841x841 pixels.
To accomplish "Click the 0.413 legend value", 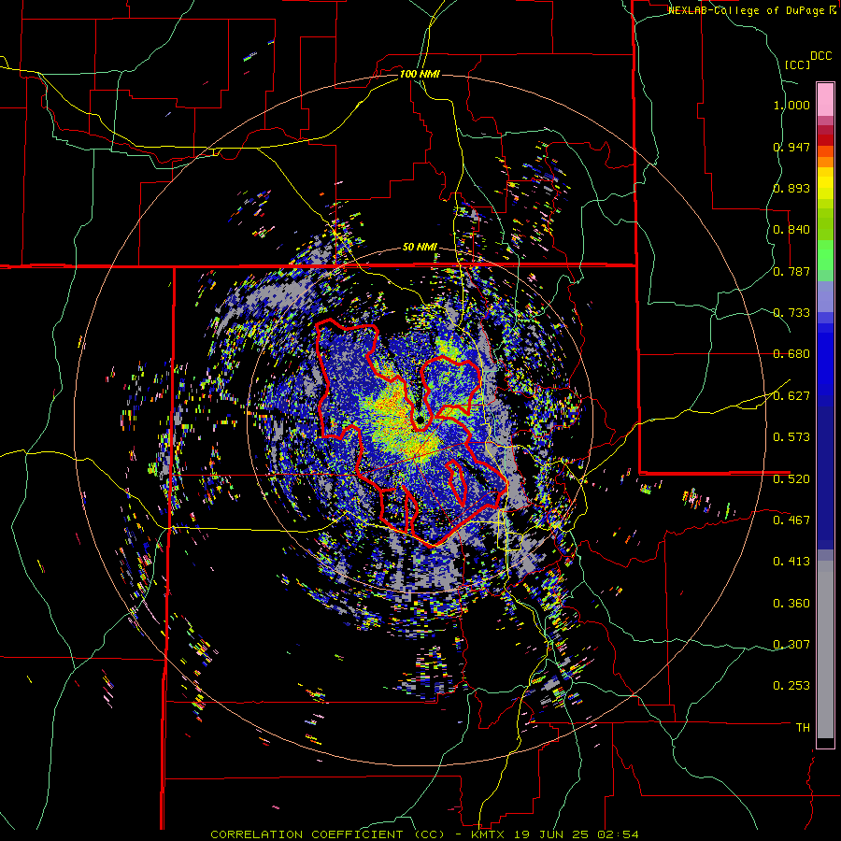I will 791,562.
